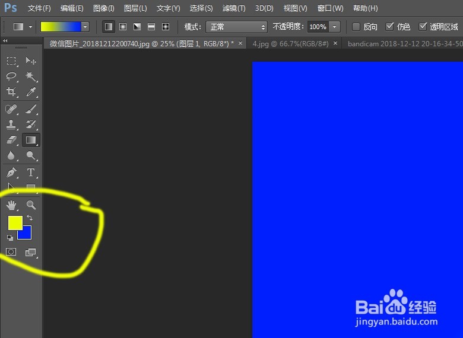Open the yellow-to-blue gradient editor preview
Image resolution: width=463 pixels, height=338 pixels.
pos(61,27)
